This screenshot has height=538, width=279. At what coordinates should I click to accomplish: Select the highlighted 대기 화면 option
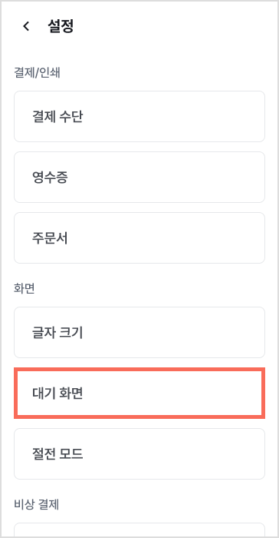[139, 394]
